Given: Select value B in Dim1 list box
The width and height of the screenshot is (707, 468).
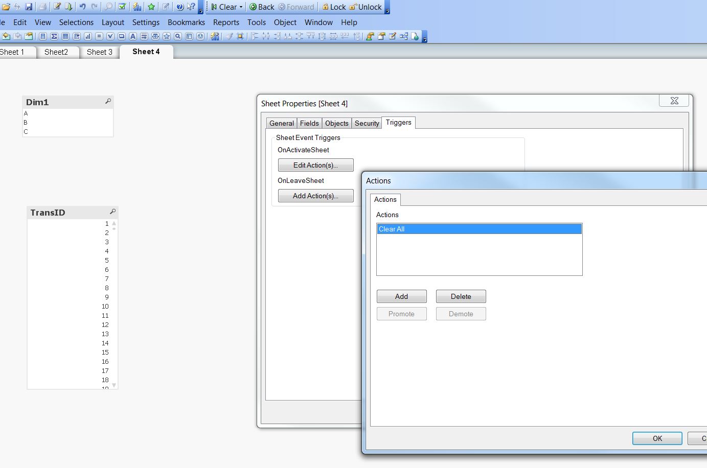Looking at the screenshot, I should point(68,123).
